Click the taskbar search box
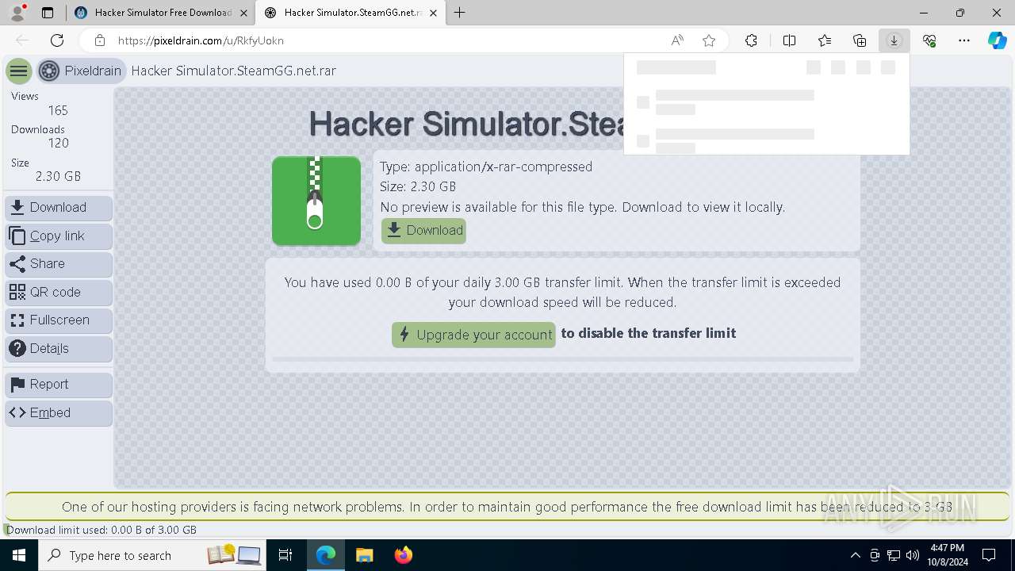 click(154, 555)
